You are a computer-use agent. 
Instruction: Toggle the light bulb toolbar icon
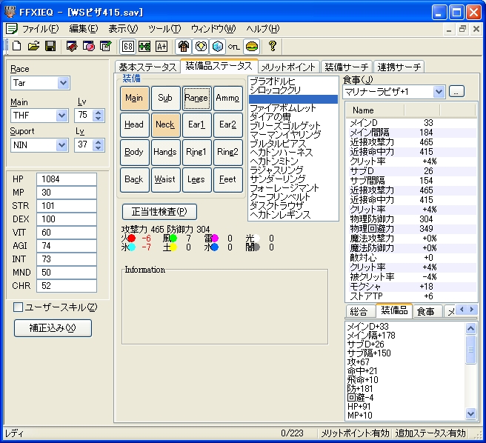click(201, 46)
